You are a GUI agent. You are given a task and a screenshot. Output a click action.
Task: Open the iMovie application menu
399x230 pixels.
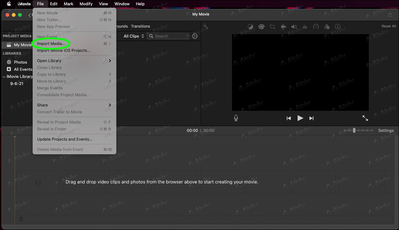tap(24, 4)
